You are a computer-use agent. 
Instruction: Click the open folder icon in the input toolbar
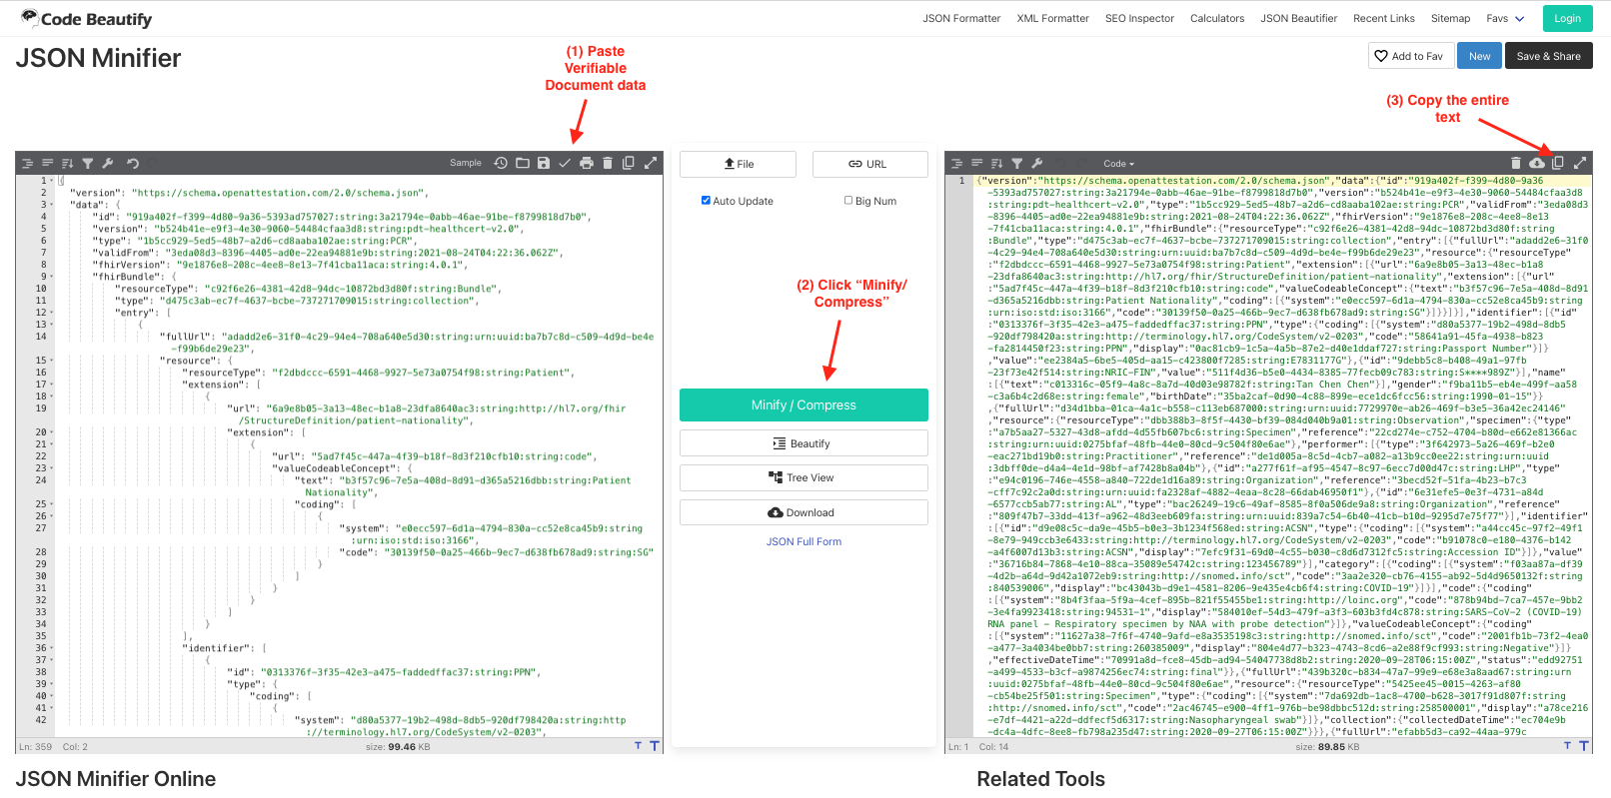pos(523,163)
